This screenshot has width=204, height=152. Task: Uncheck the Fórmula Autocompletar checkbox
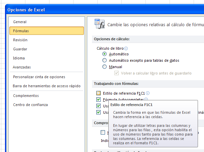pyautogui.click(x=98, y=100)
